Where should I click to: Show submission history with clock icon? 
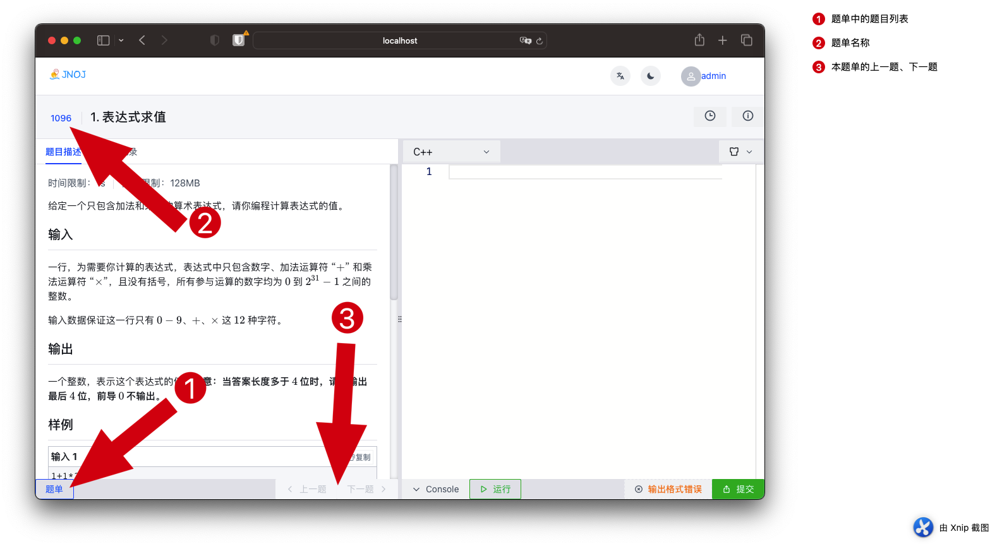click(x=710, y=116)
